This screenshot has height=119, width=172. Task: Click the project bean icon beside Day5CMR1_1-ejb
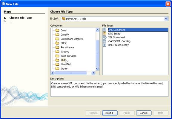[64, 19]
